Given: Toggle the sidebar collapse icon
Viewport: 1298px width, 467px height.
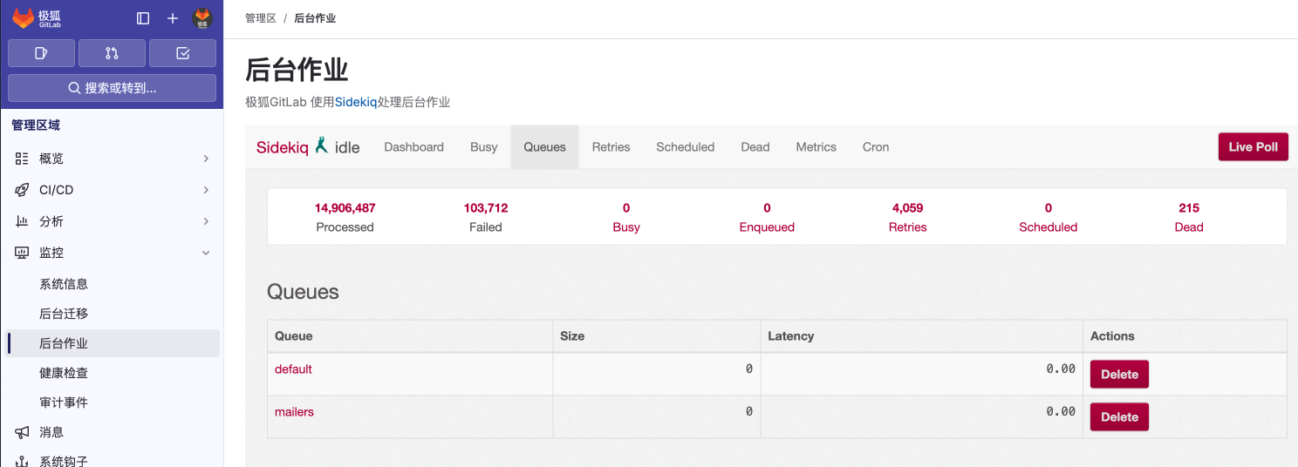Looking at the screenshot, I should coord(143,18).
